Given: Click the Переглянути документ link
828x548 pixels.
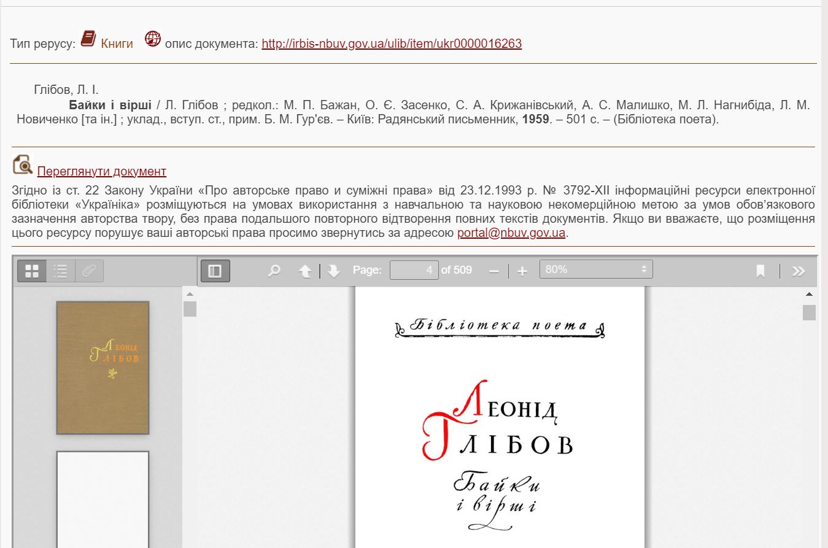Looking at the screenshot, I should 101,171.
